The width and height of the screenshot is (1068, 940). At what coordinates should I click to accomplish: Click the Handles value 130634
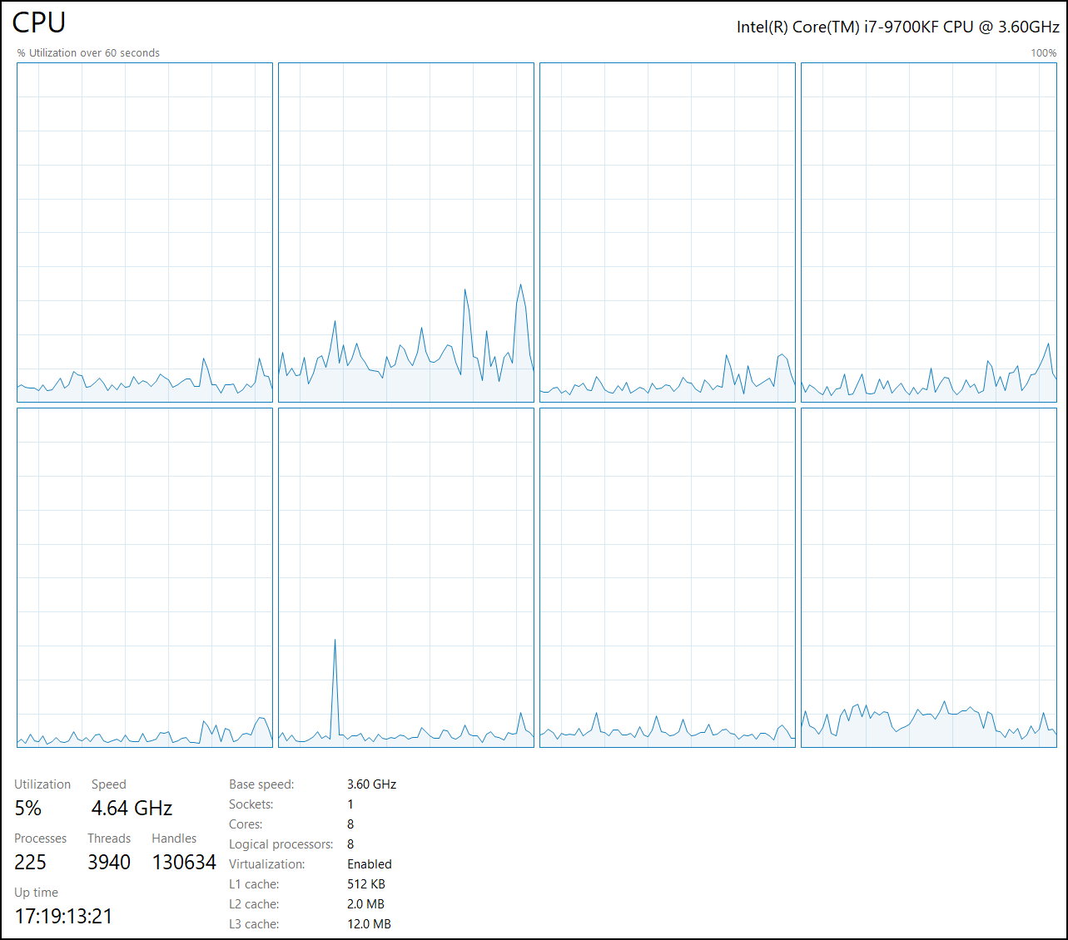tap(183, 862)
